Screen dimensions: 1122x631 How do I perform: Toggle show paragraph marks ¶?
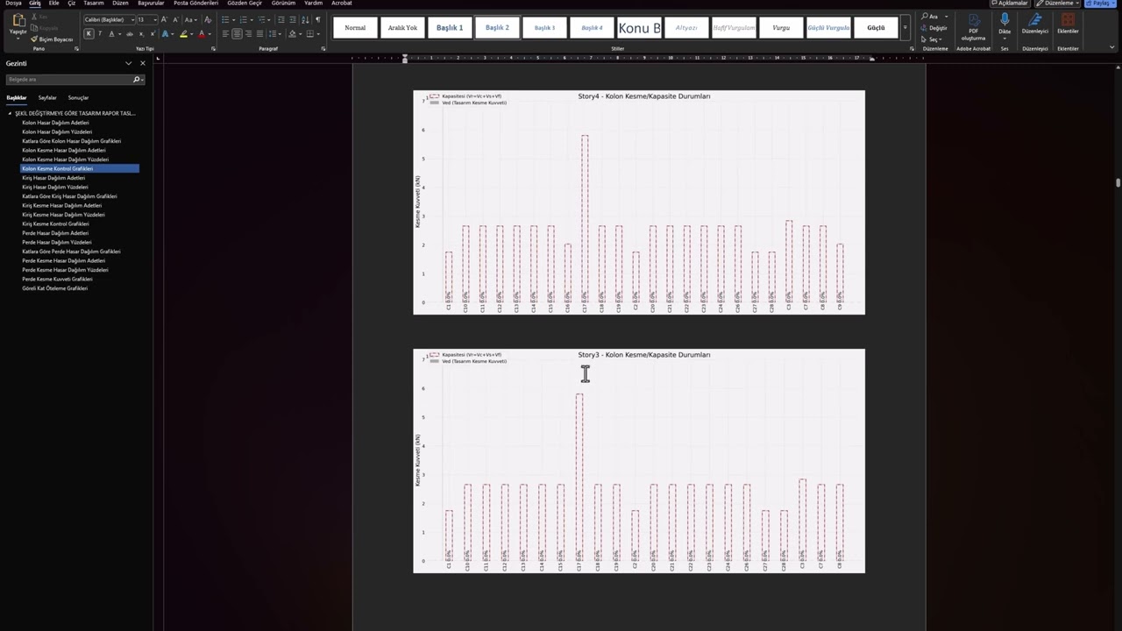click(317, 19)
